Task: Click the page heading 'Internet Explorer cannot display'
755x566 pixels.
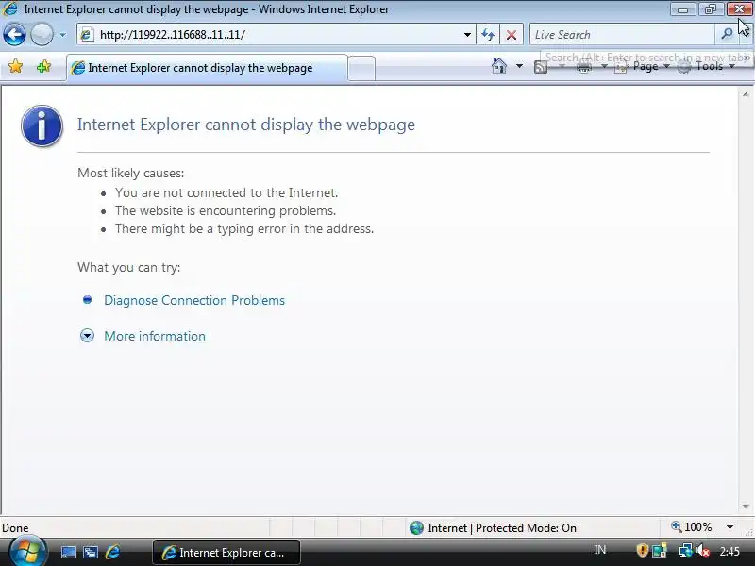Action: [x=245, y=125]
